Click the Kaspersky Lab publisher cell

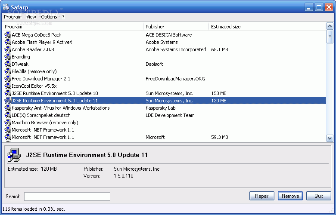point(161,108)
